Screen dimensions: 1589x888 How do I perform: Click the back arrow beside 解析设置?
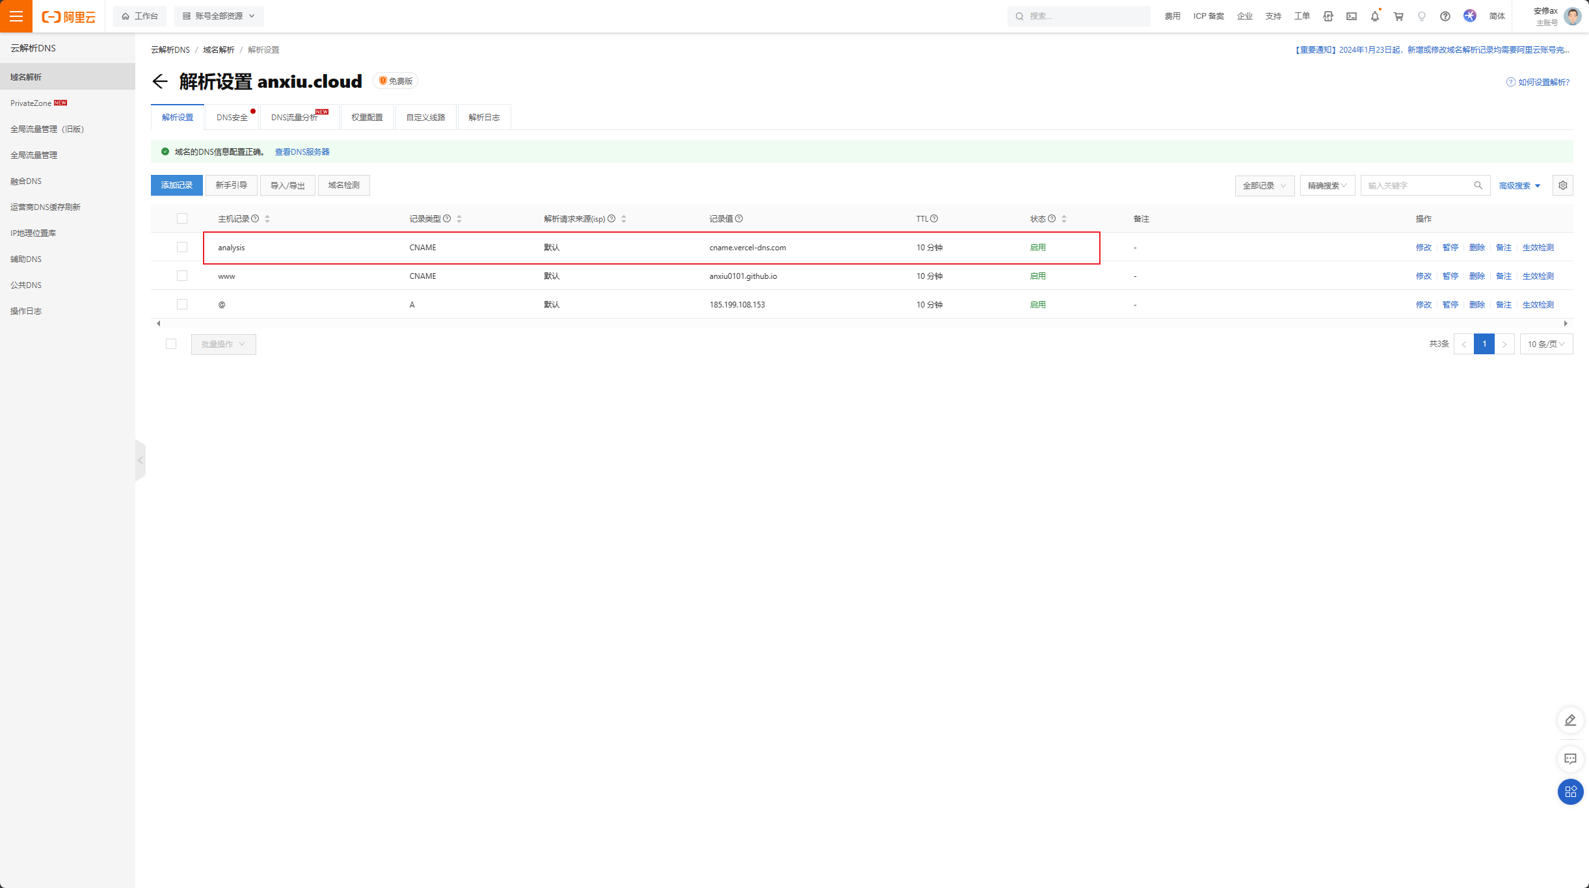(160, 81)
